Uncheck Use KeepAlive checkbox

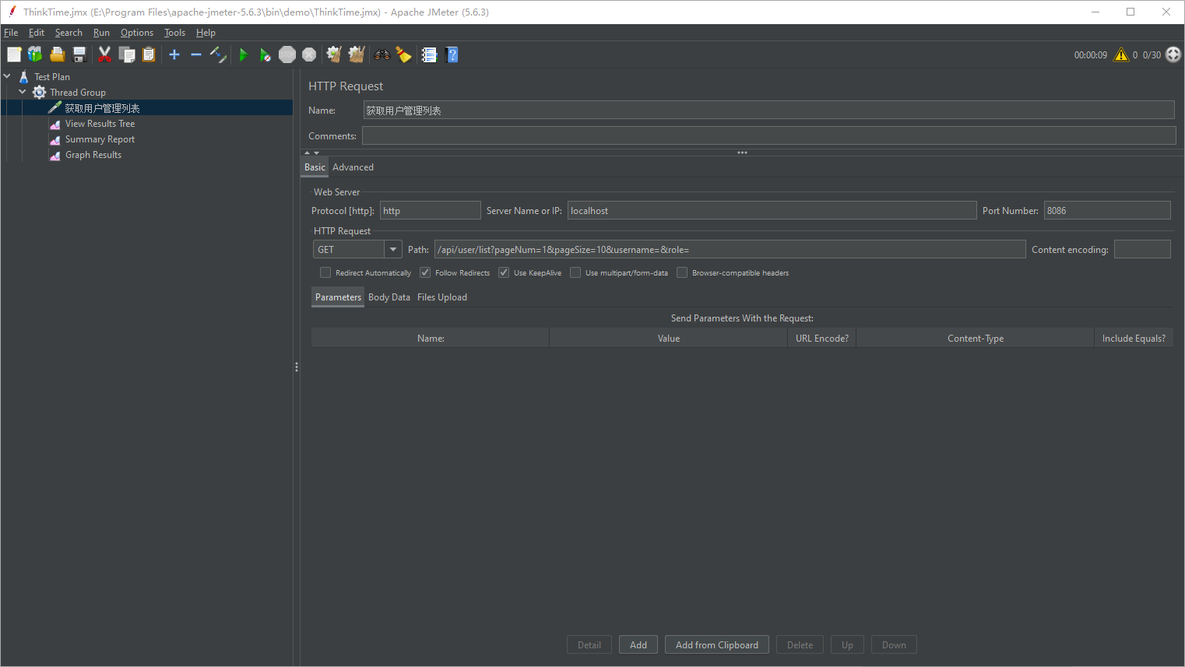(x=504, y=272)
